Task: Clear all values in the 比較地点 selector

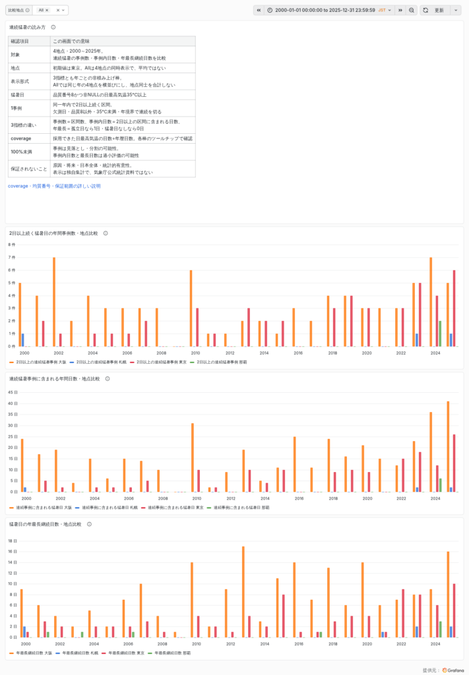Action: (x=57, y=10)
